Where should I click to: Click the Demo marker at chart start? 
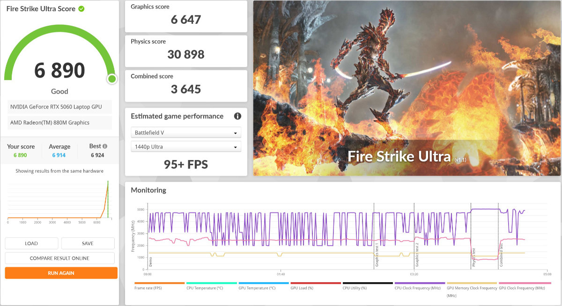150,262
